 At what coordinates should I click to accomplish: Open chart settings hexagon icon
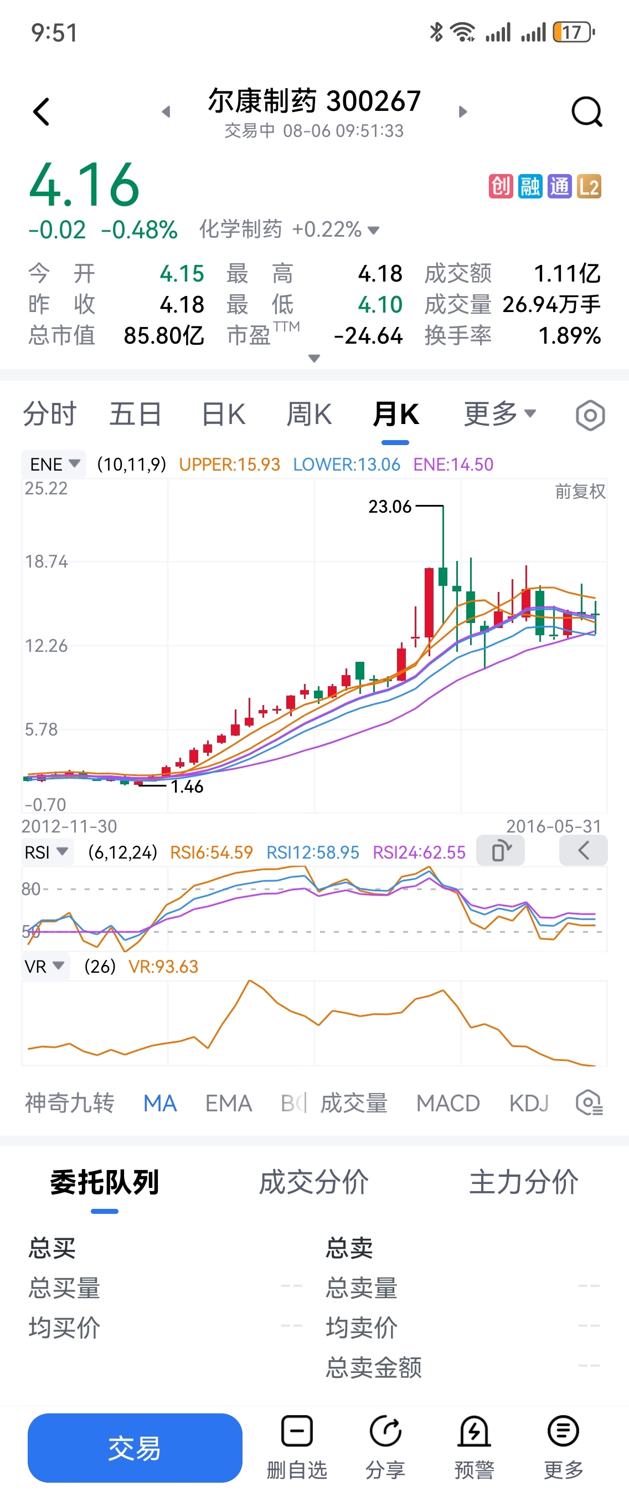[590, 415]
